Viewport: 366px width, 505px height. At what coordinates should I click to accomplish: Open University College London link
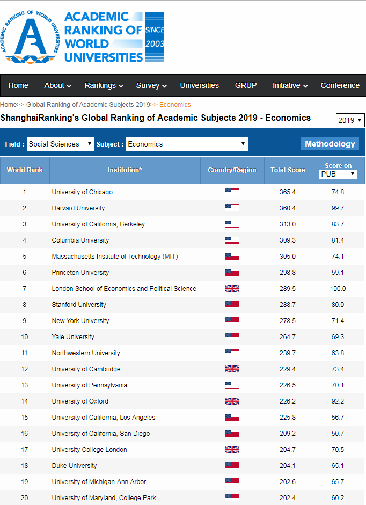click(x=89, y=450)
